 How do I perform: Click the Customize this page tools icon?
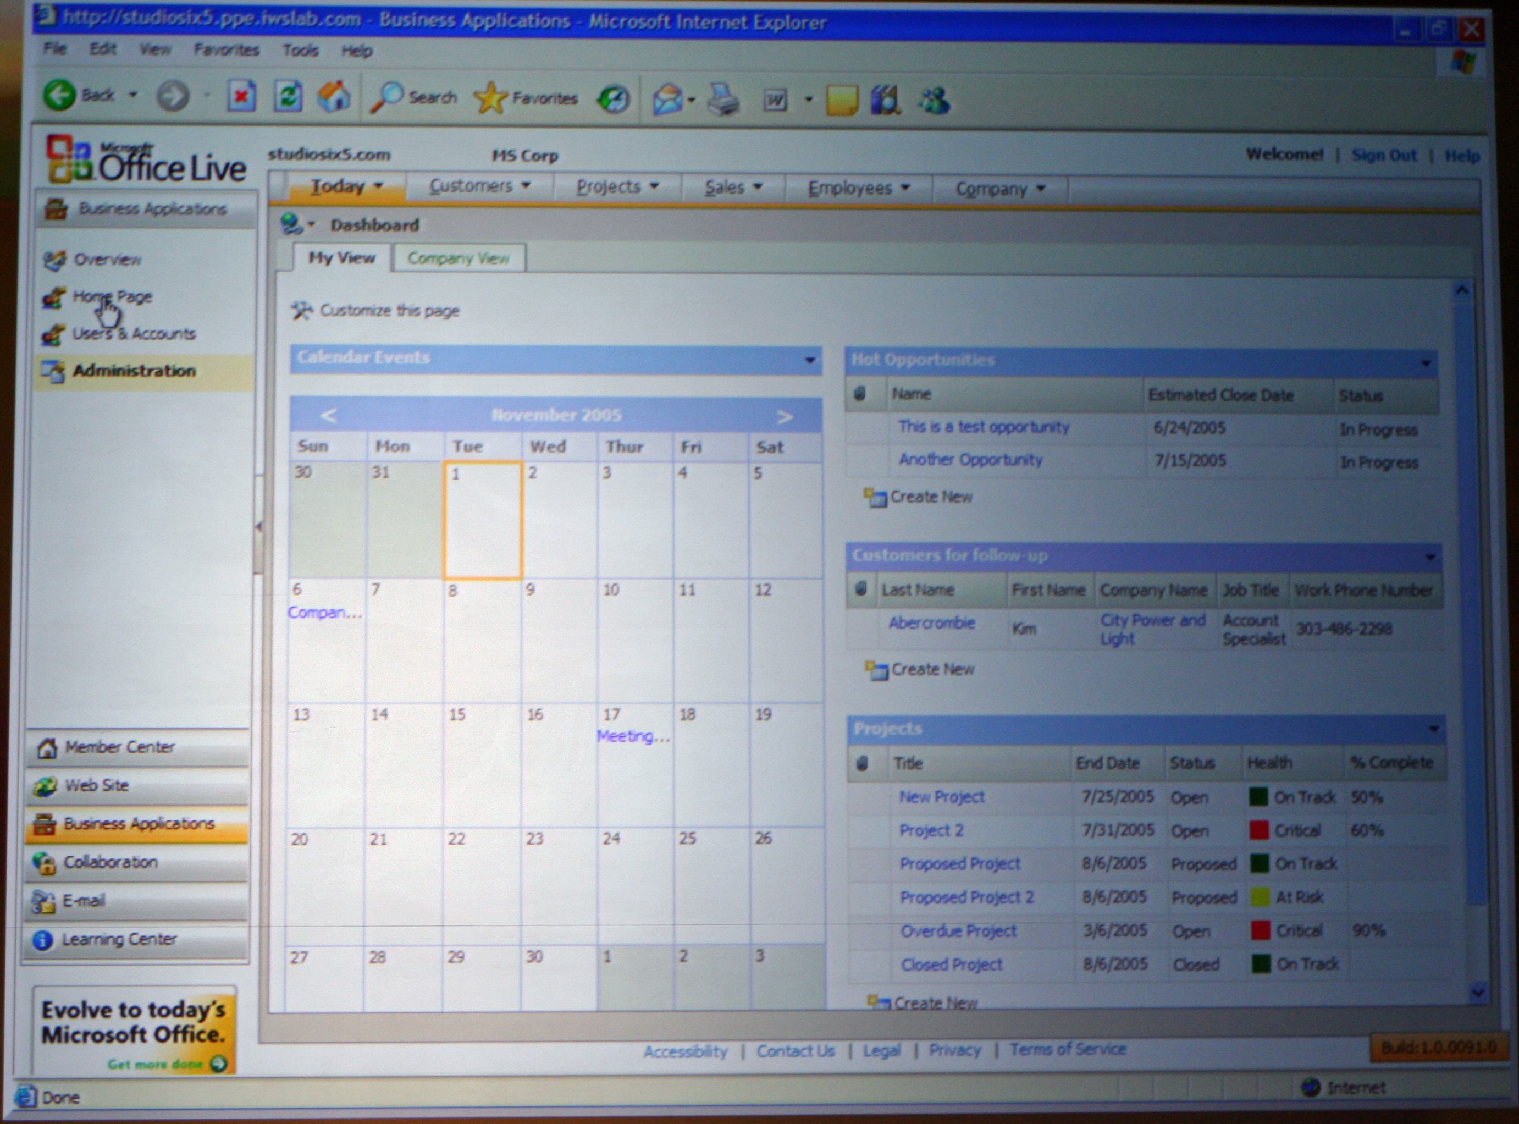[x=301, y=310]
